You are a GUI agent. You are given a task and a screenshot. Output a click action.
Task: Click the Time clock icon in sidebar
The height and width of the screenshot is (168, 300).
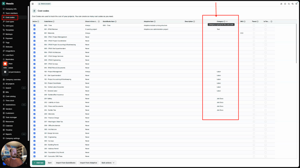pyautogui.click(x=4, y=101)
